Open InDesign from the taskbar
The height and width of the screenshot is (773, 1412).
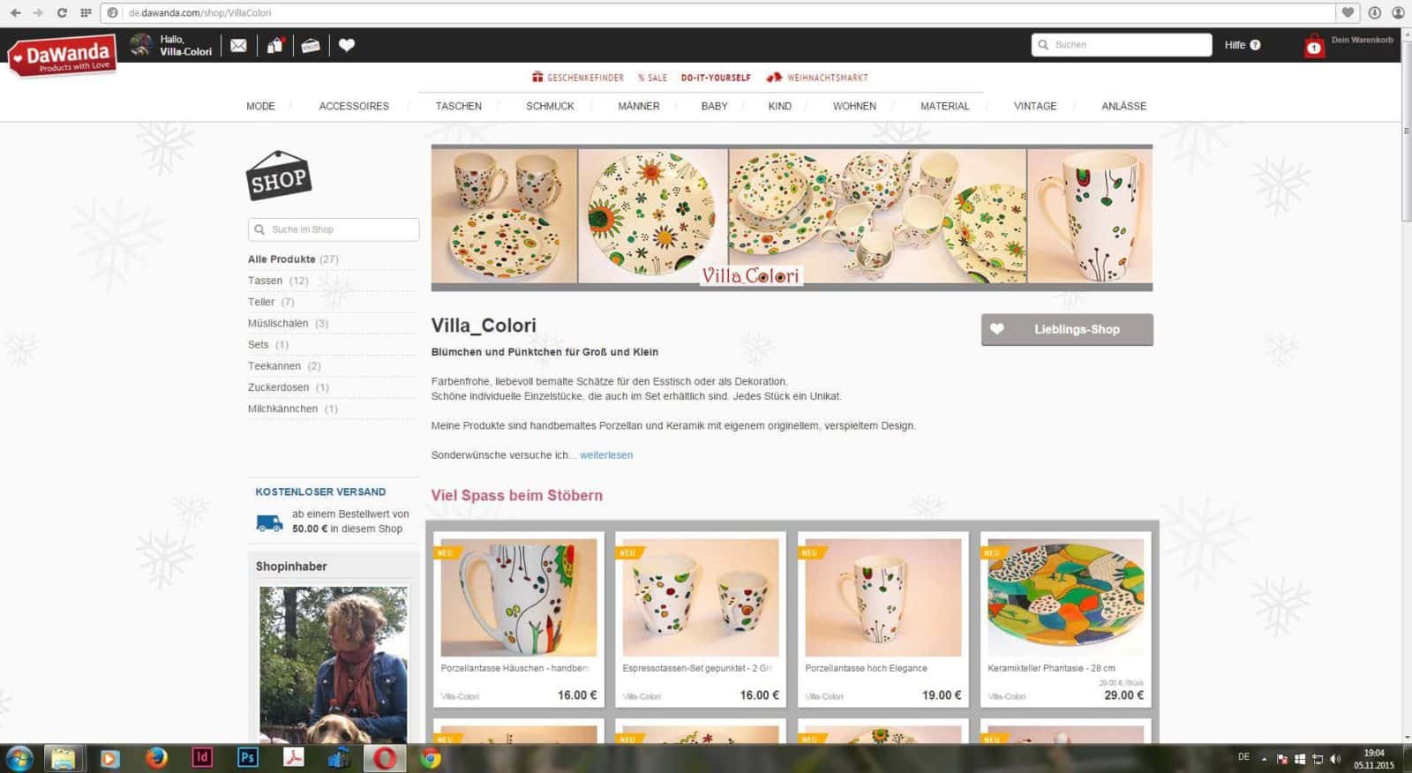click(202, 758)
